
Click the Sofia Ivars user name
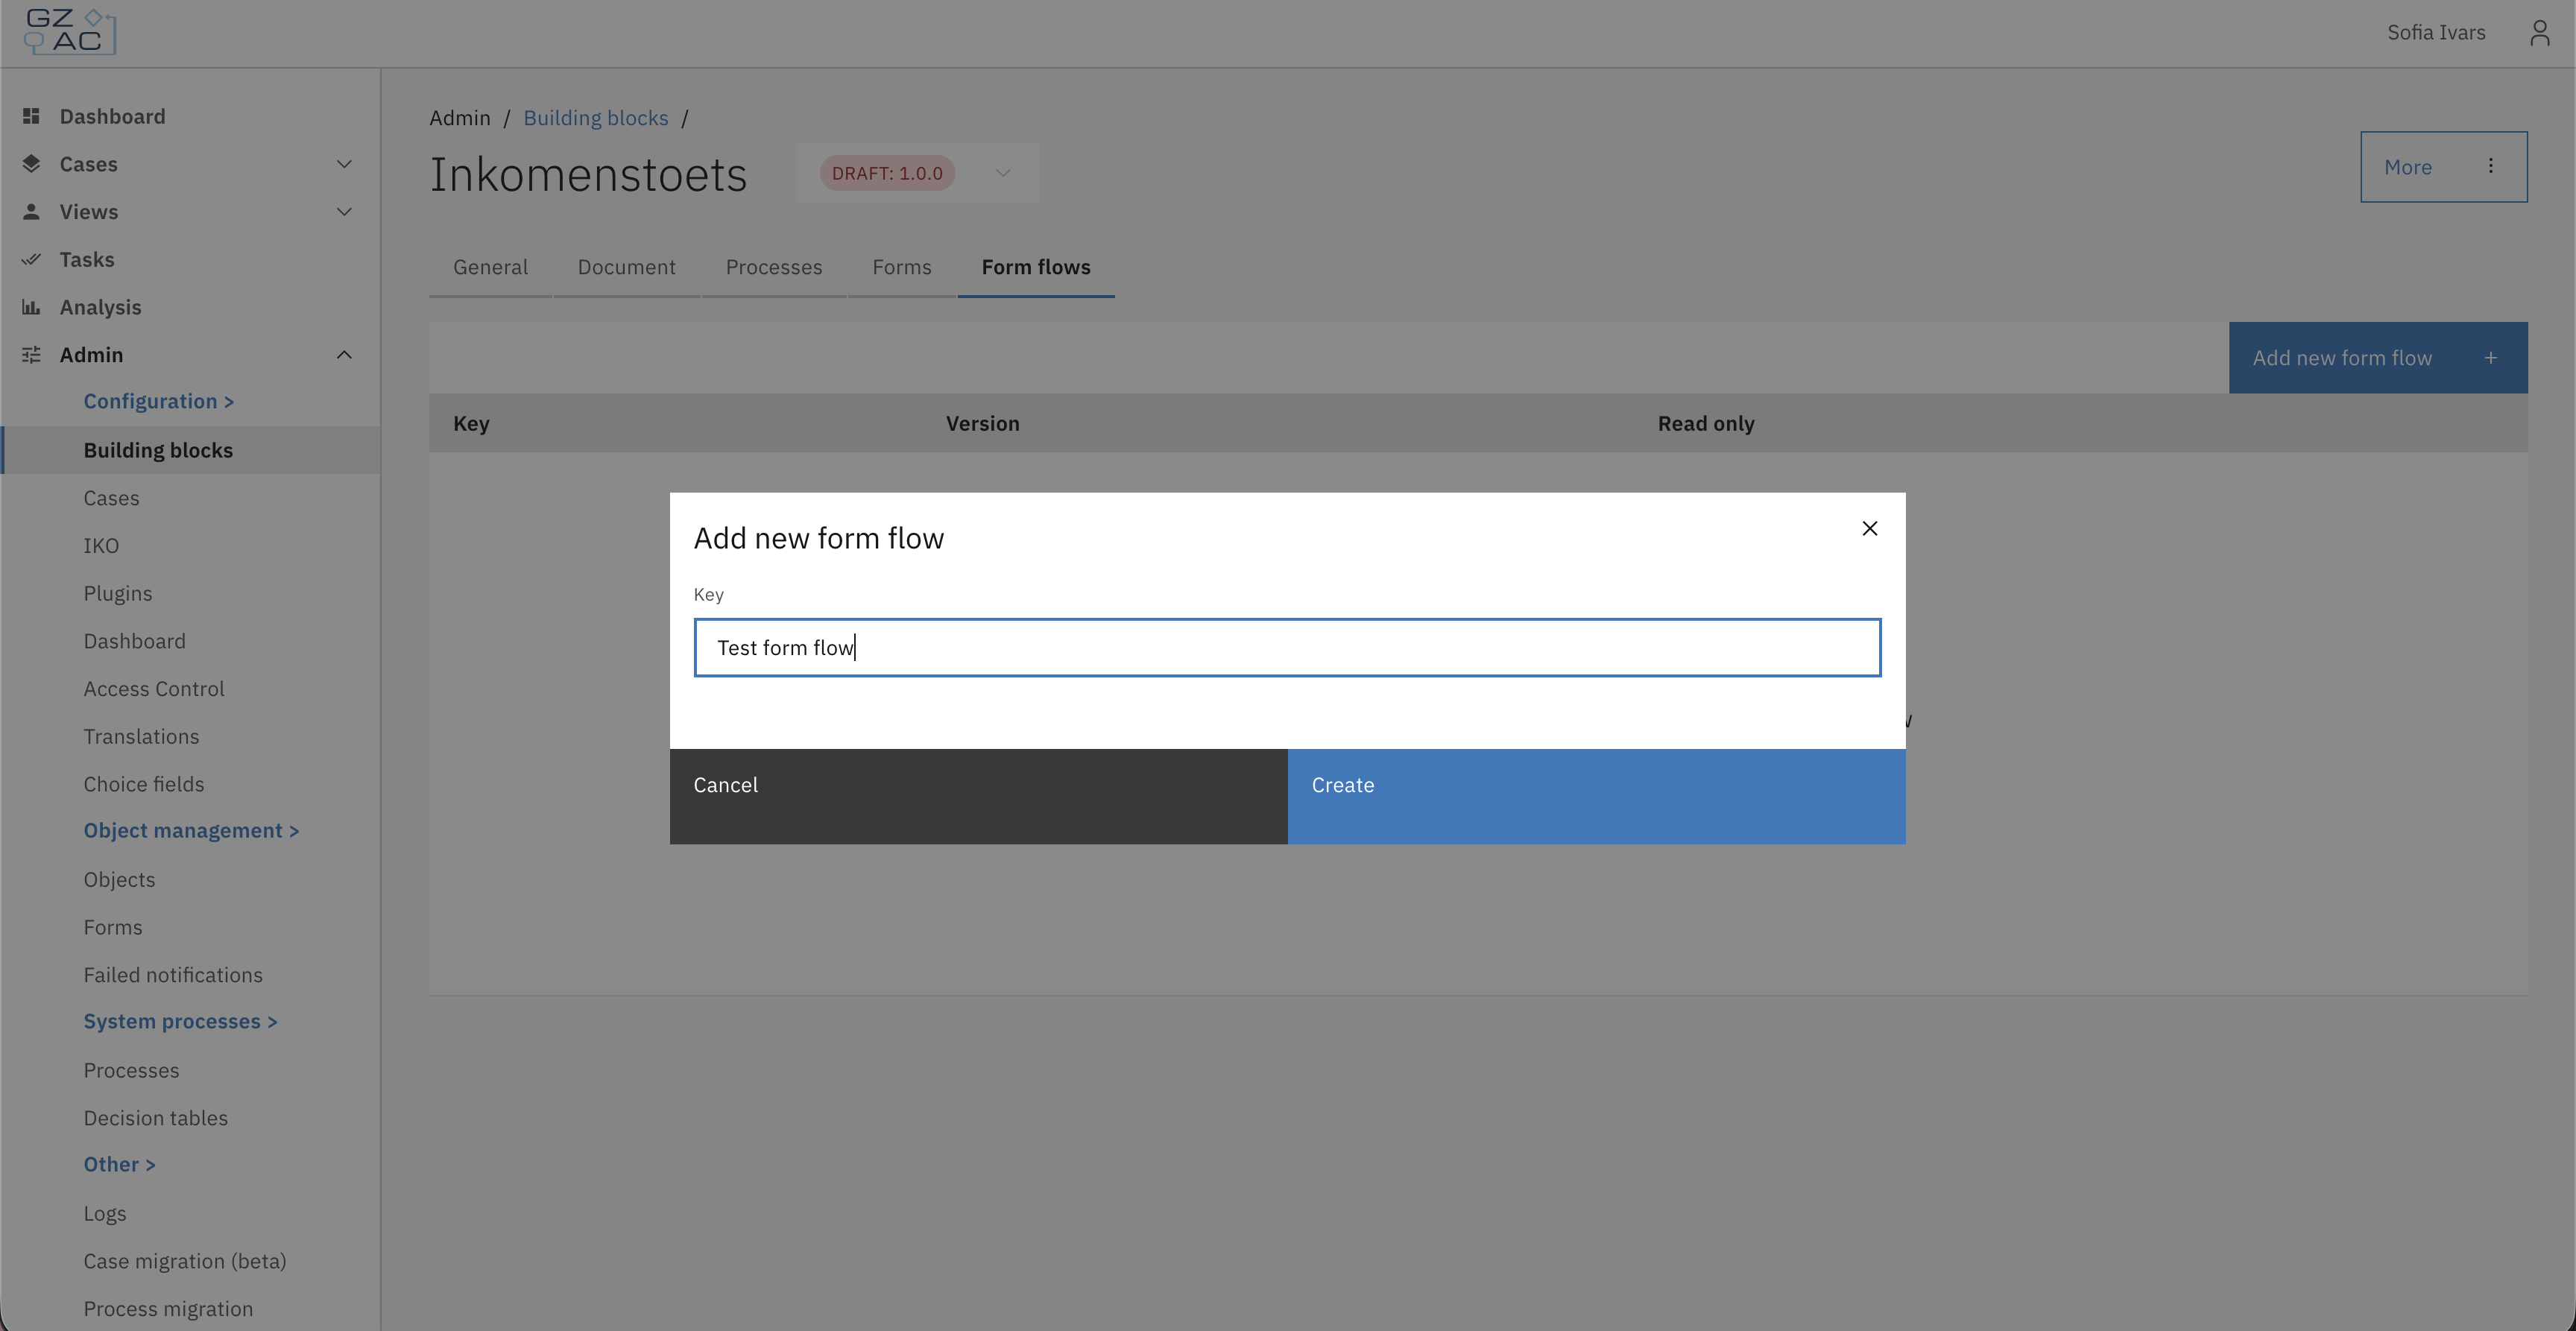pyautogui.click(x=2436, y=33)
